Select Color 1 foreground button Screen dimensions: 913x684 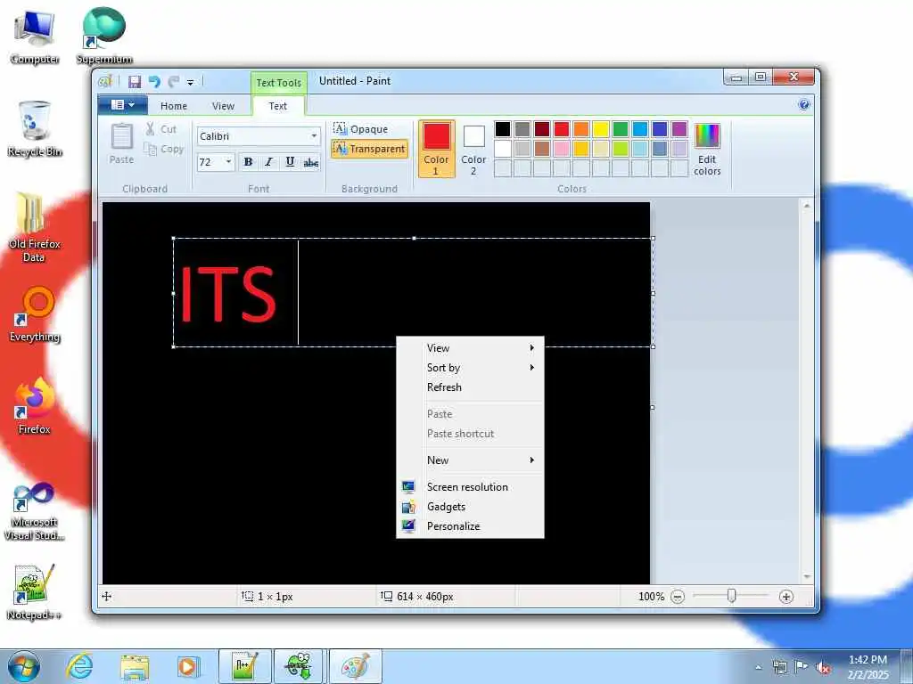coord(436,149)
